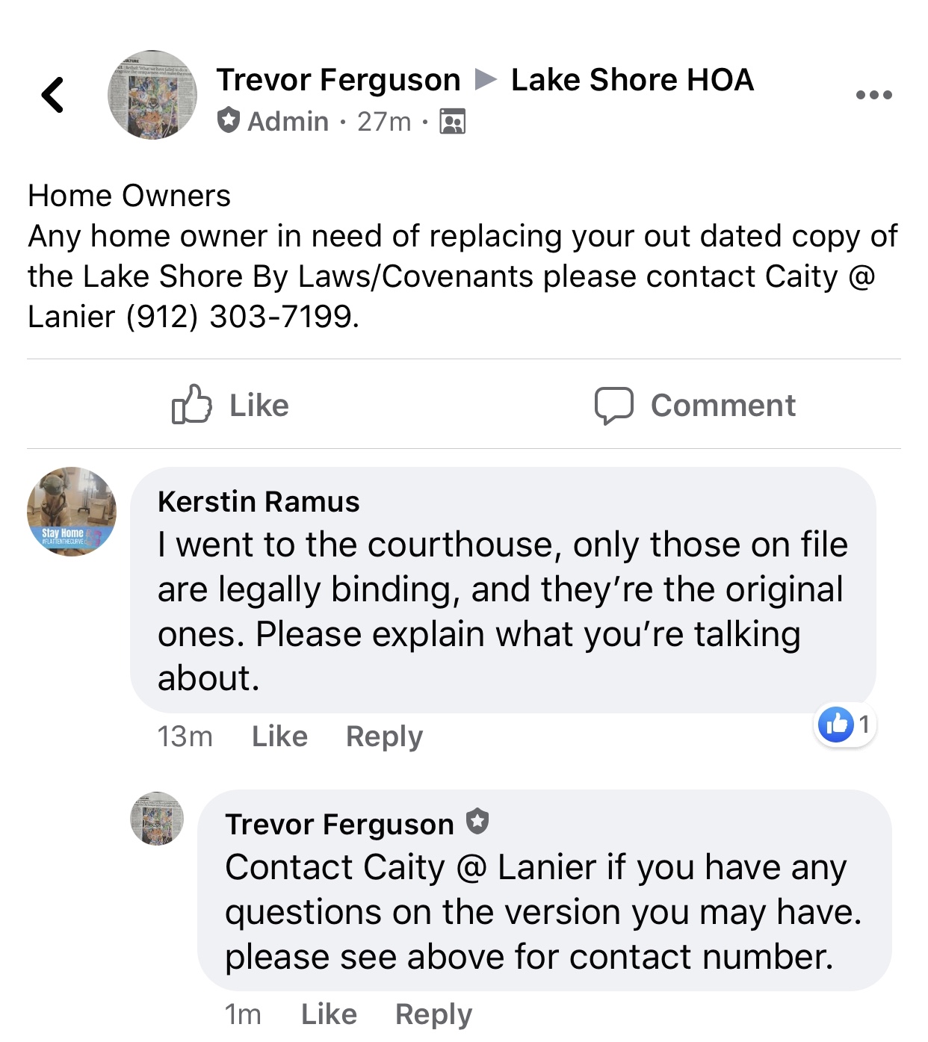Tap the group members privacy icon
The height and width of the screenshot is (1042, 928).
point(452,121)
